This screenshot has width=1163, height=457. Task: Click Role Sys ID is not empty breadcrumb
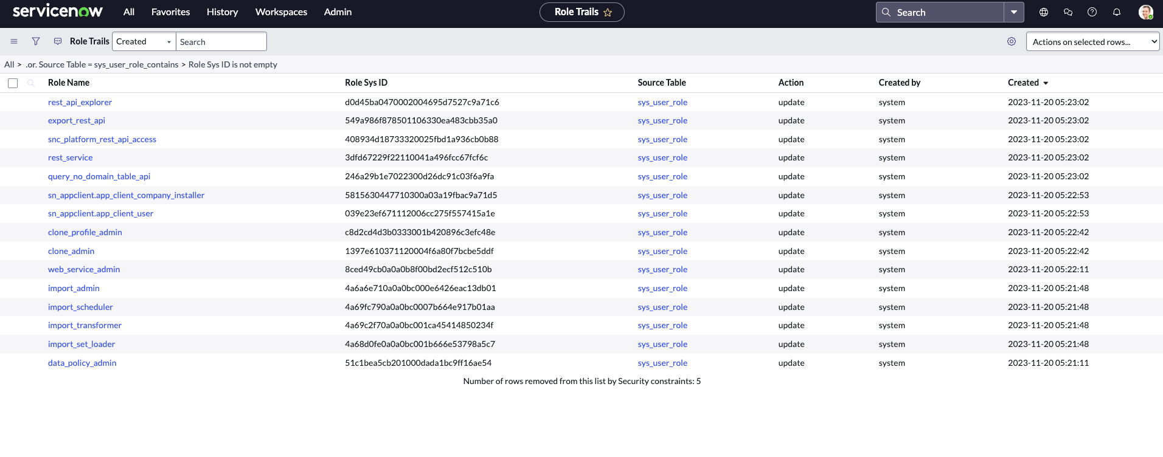pos(233,64)
